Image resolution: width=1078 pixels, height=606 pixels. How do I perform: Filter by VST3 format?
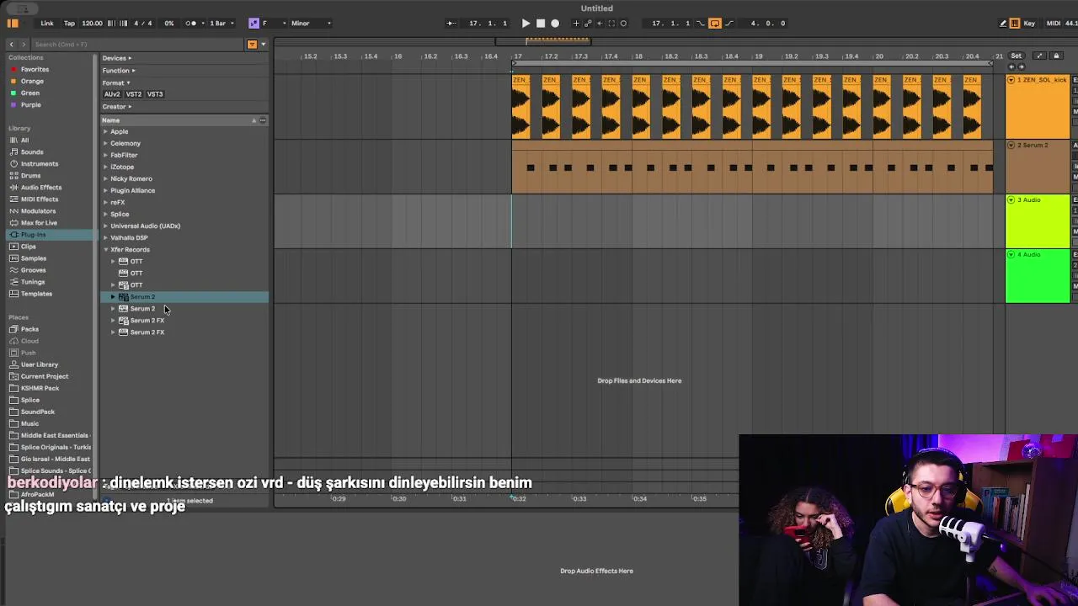(155, 94)
